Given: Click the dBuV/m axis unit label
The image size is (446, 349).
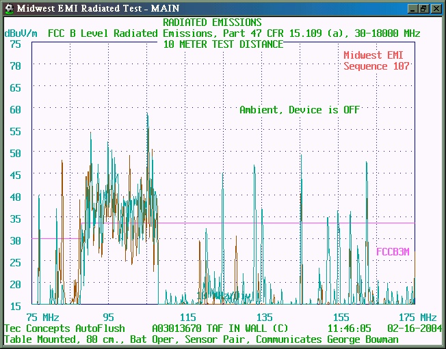Looking at the screenshot, I should [22, 33].
